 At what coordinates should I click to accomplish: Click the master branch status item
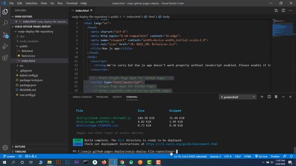pyautogui.click(x=9, y=156)
